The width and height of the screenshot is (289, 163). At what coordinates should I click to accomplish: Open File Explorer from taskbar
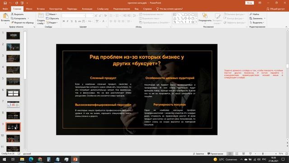tap(22, 159)
